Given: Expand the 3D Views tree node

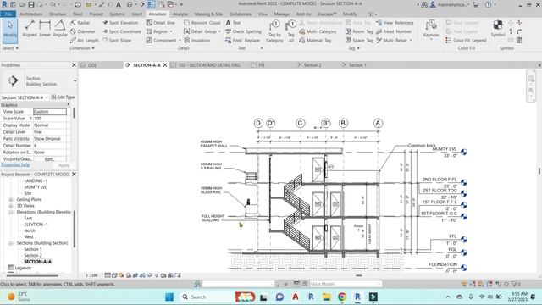Looking at the screenshot, I should click(x=11, y=206).
